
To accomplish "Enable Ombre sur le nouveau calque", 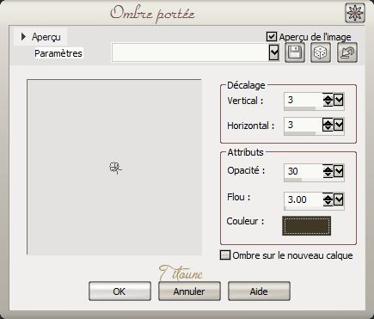I will click(x=225, y=255).
